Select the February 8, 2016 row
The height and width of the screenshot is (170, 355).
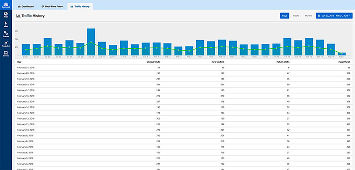tap(184, 141)
